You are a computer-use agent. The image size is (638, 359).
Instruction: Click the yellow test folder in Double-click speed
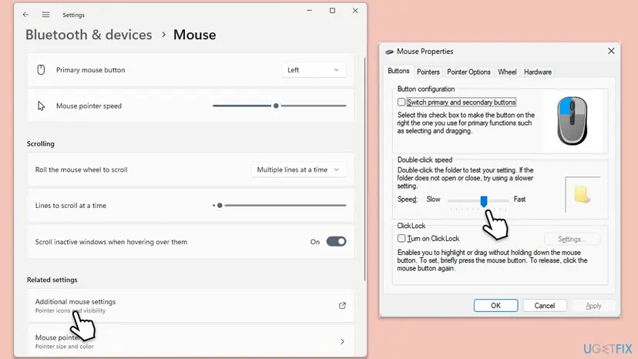[582, 195]
